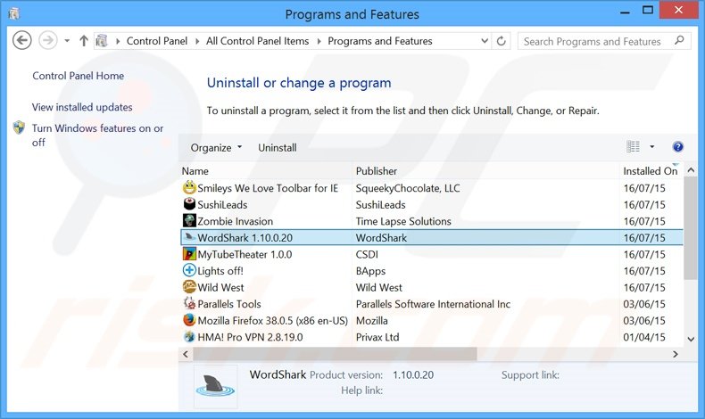Expand the arrow after All Control Panel Items
The height and width of the screenshot is (419, 705).
click(319, 41)
